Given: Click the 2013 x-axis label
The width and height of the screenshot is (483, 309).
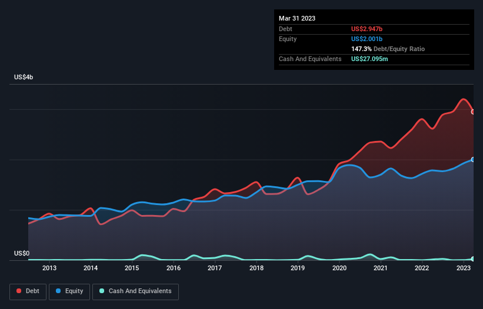Looking at the screenshot, I should click(49, 268).
